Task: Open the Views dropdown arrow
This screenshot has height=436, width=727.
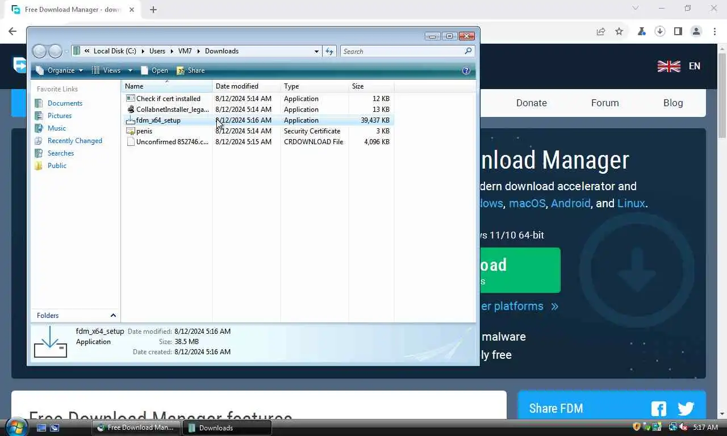Action: click(x=130, y=70)
